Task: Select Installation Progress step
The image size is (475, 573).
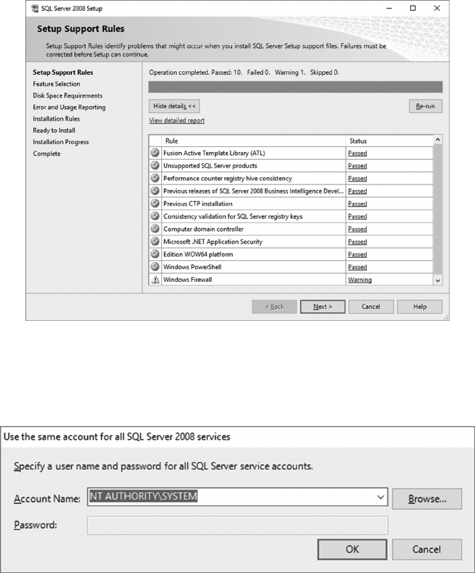Action: pyautogui.click(x=61, y=142)
